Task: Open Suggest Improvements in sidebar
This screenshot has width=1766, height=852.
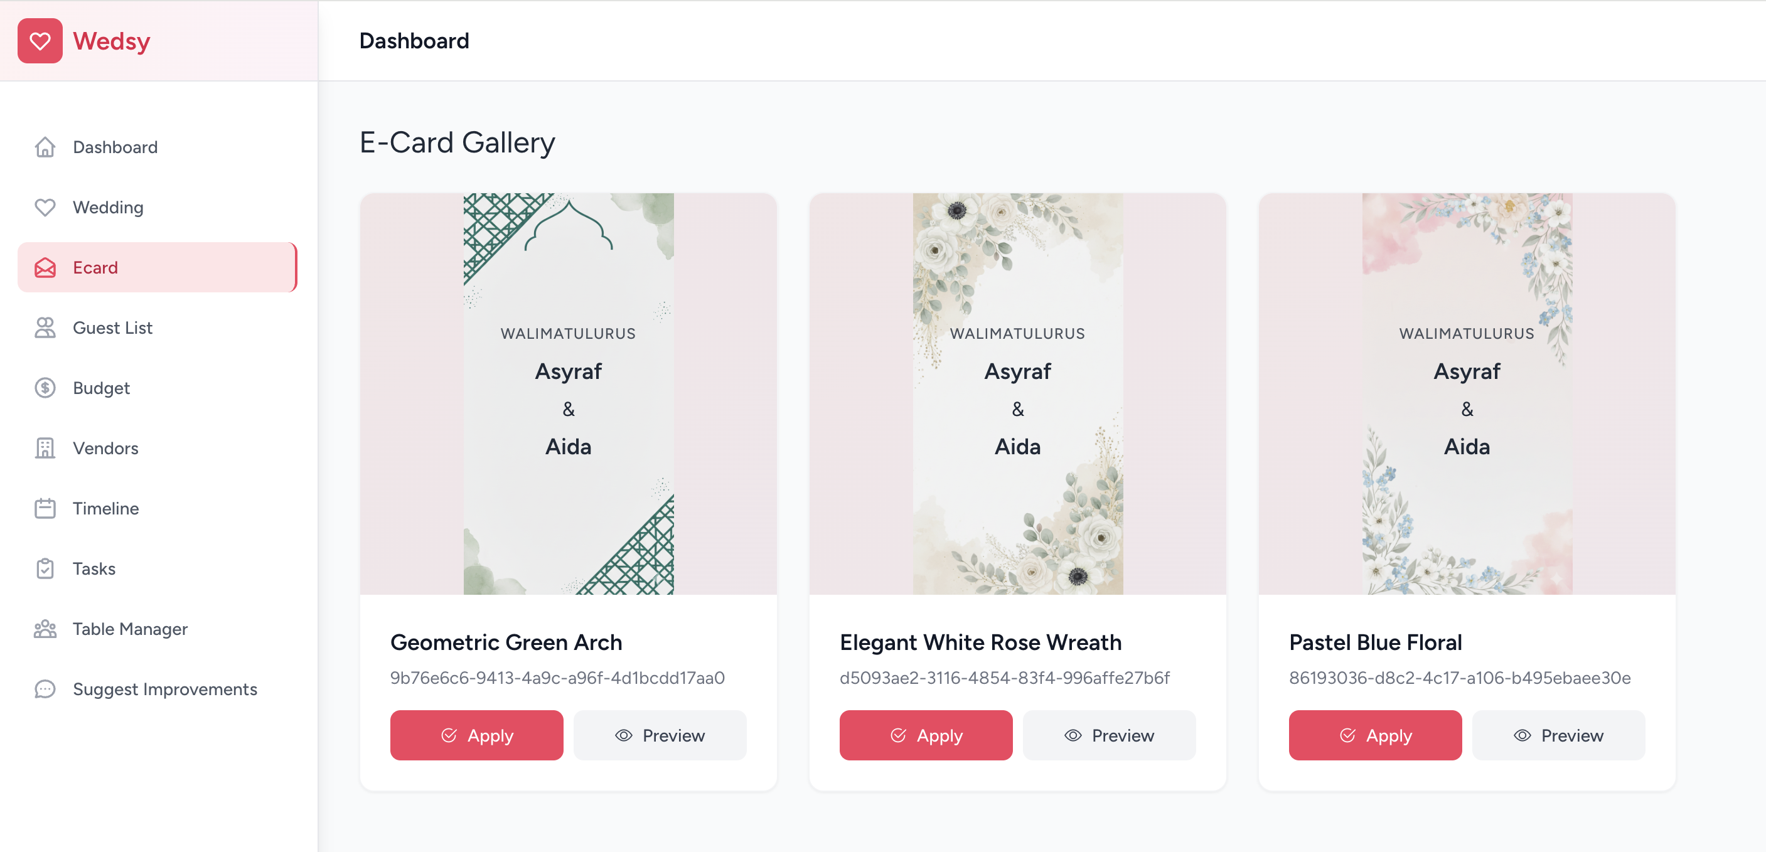Action: (x=164, y=689)
